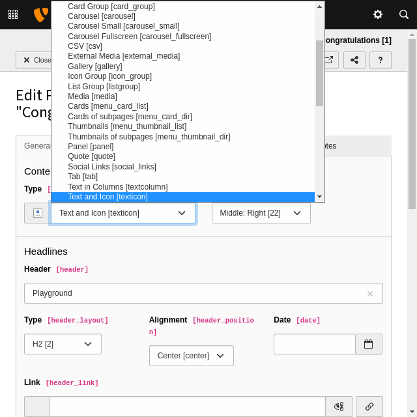Image resolution: width=417 pixels, height=417 pixels.
Task: Open the Center [center] alignment dropdown
Action: [x=192, y=356]
